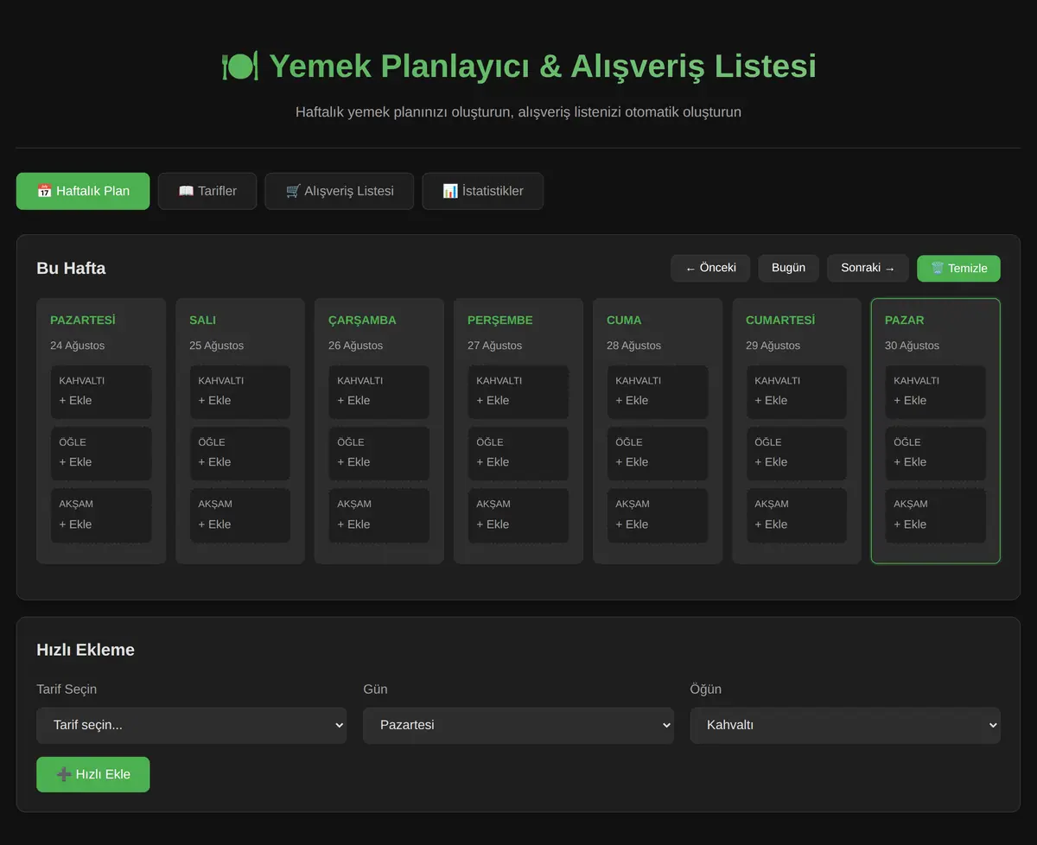Open the Tarif Seçin dropdown
1037x845 pixels.
click(192, 725)
